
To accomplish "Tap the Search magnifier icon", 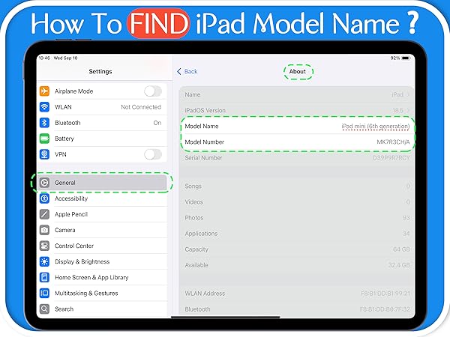I will tap(44, 309).
